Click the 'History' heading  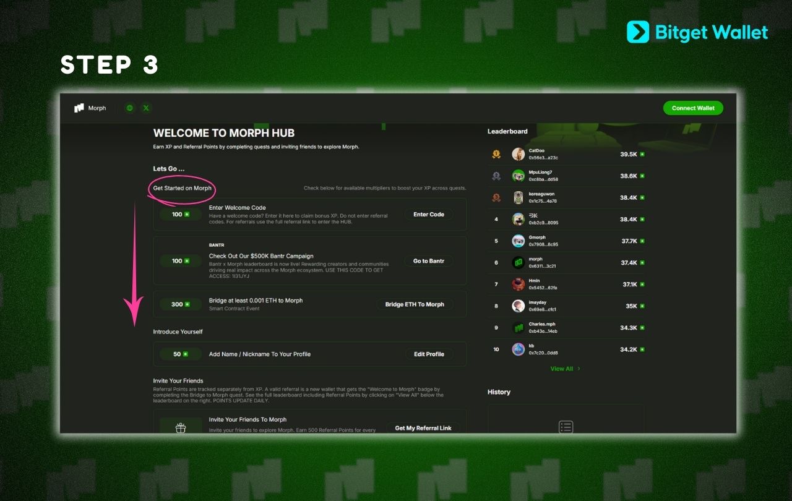[499, 392]
